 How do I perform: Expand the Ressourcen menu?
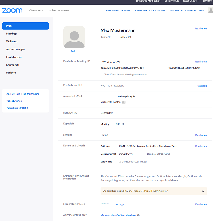(191, 1)
